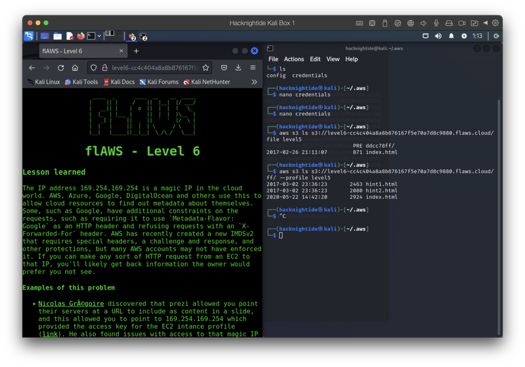Expand the terminal launcher dropdown arrow
The width and height of the screenshot is (525, 367).
pos(100,36)
